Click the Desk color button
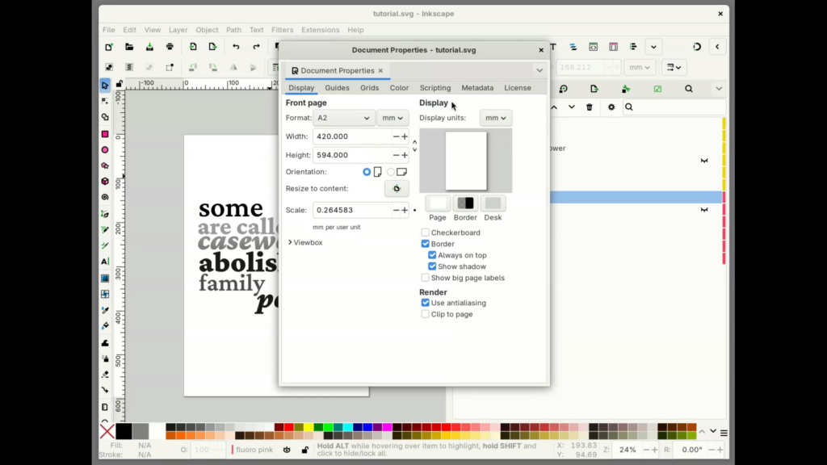827x465 pixels. coord(493,203)
